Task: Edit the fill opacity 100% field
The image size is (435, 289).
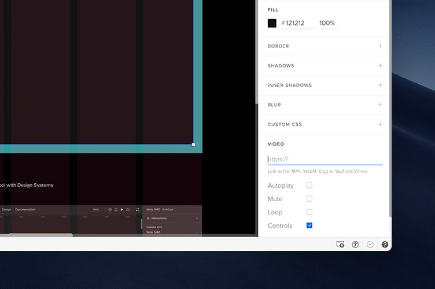Action: pyautogui.click(x=329, y=23)
